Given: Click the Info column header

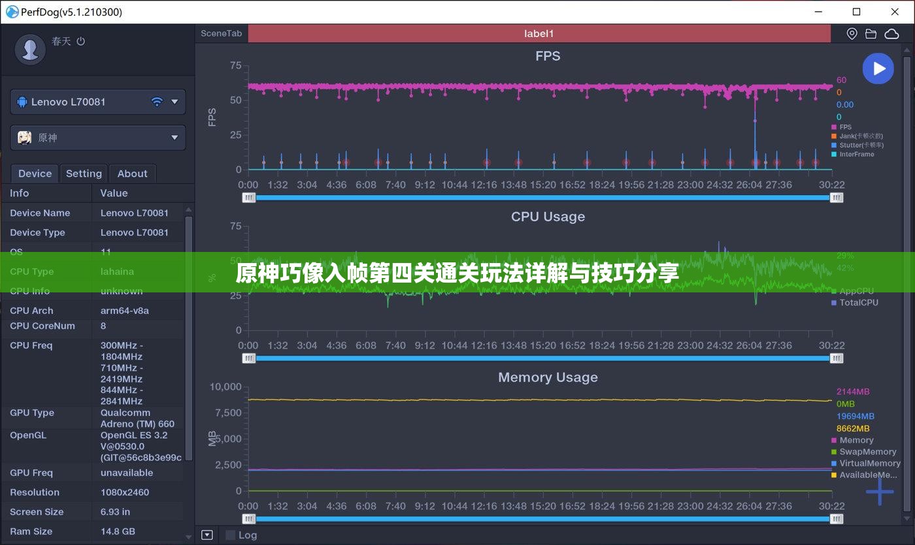Looking at the screenshot, I should click(20, 193).
